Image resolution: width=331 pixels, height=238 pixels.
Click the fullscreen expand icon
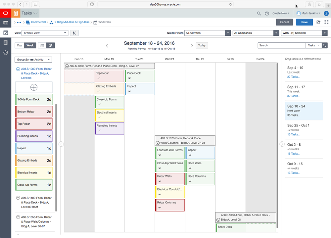click(327, 22)
